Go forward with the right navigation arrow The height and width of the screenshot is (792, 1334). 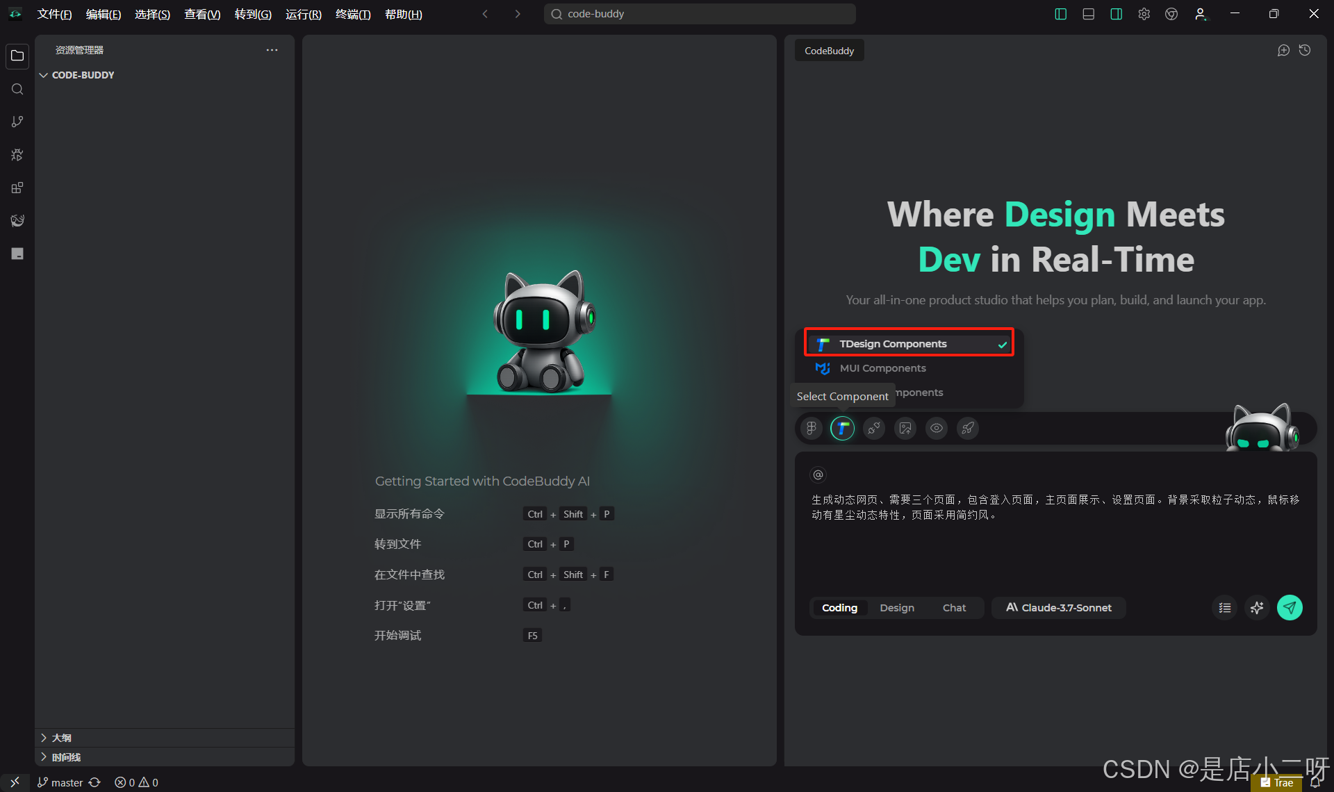point(518,14)
